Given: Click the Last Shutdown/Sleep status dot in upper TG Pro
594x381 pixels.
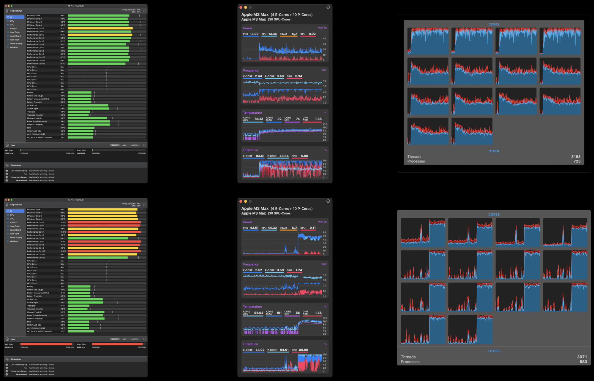Looking at the screenshot, I should pos(7,171).
